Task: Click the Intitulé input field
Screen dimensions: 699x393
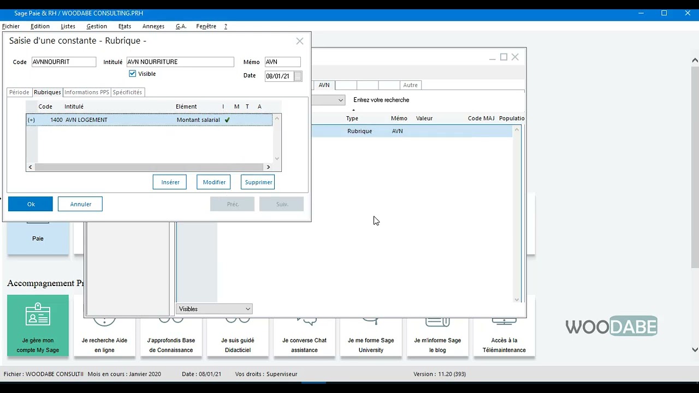Action: point(180,62)
